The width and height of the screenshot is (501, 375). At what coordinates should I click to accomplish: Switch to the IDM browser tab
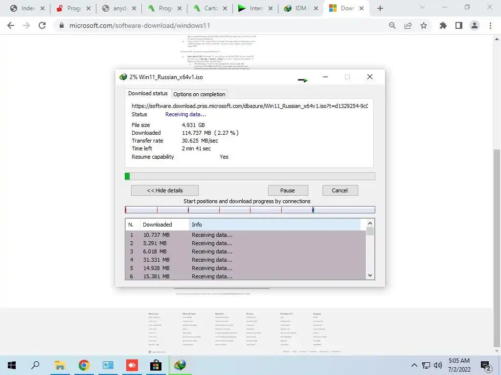[x=301, y=8]
